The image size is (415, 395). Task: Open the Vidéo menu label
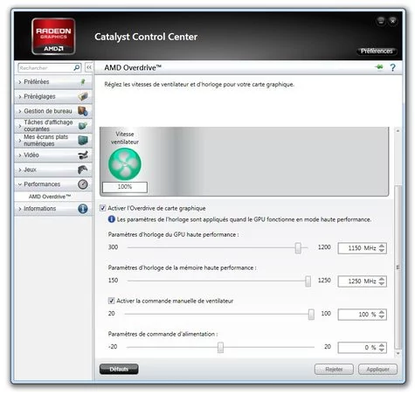click(x=31, y=155)
